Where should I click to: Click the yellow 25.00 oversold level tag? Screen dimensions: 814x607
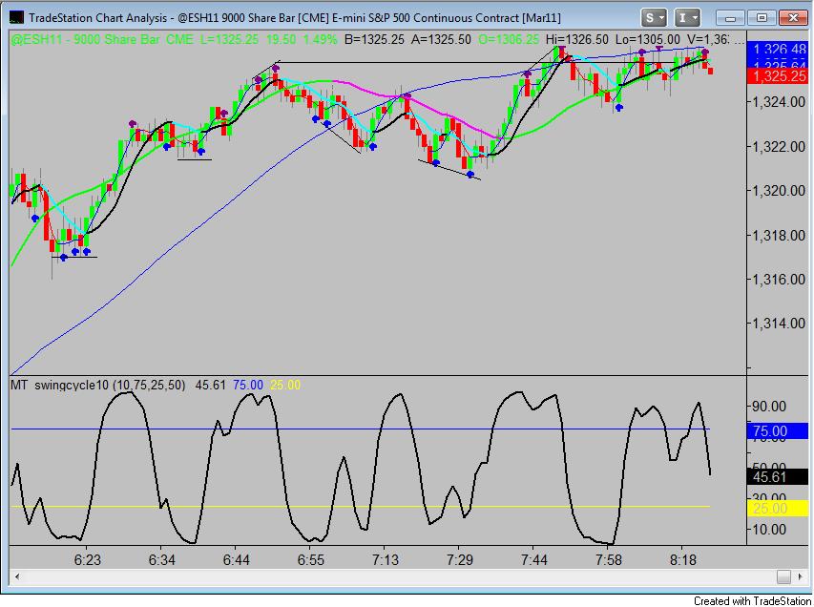[x=777, y=508]
